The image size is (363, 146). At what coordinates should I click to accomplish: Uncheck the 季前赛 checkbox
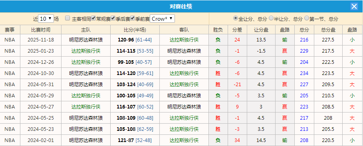point(133,18)
